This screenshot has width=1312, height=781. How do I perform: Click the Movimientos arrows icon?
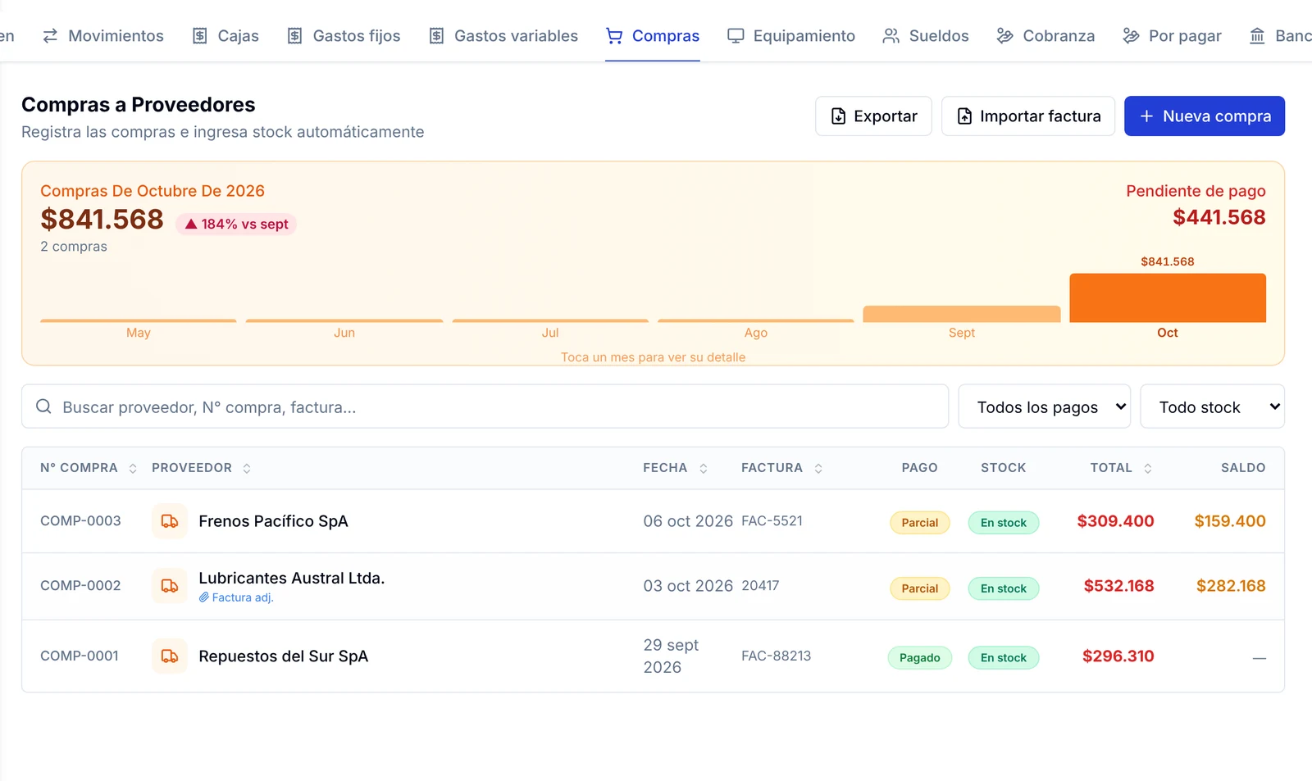50,36
